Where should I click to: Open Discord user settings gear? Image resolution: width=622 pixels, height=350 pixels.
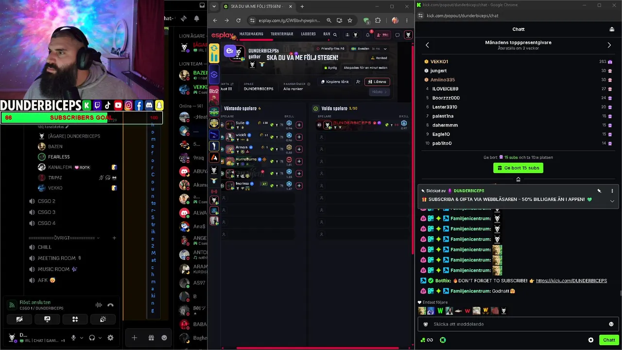pos(110,338)
